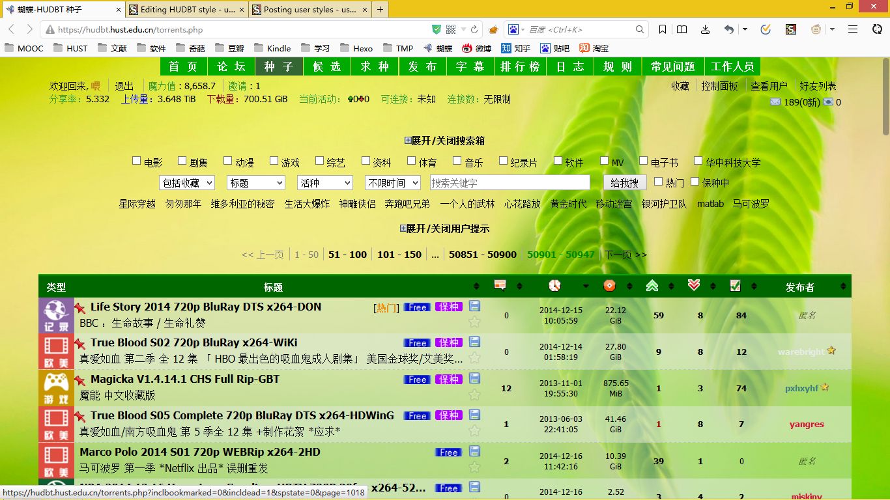Sort by clock time-added column icon

point(554,285)
